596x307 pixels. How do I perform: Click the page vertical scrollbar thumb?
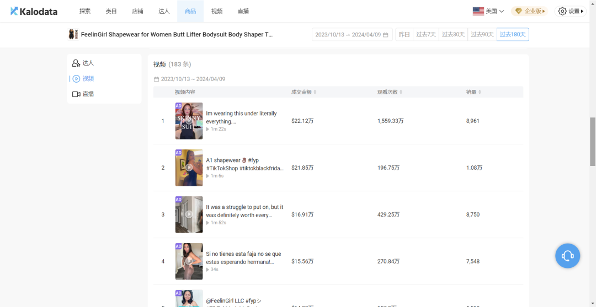coord(593,141)
